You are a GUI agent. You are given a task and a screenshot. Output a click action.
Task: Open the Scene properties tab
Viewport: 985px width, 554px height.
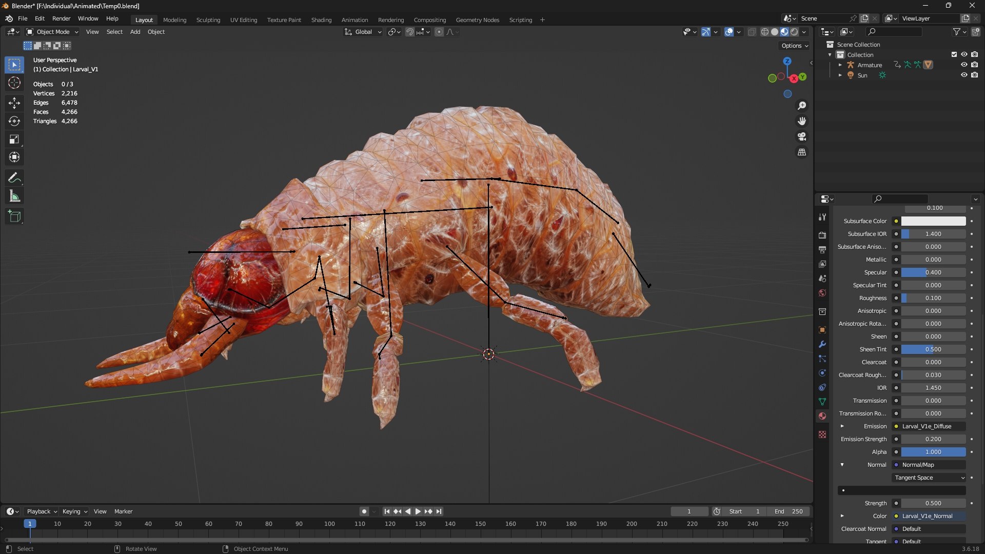click(x=822, y=278)
